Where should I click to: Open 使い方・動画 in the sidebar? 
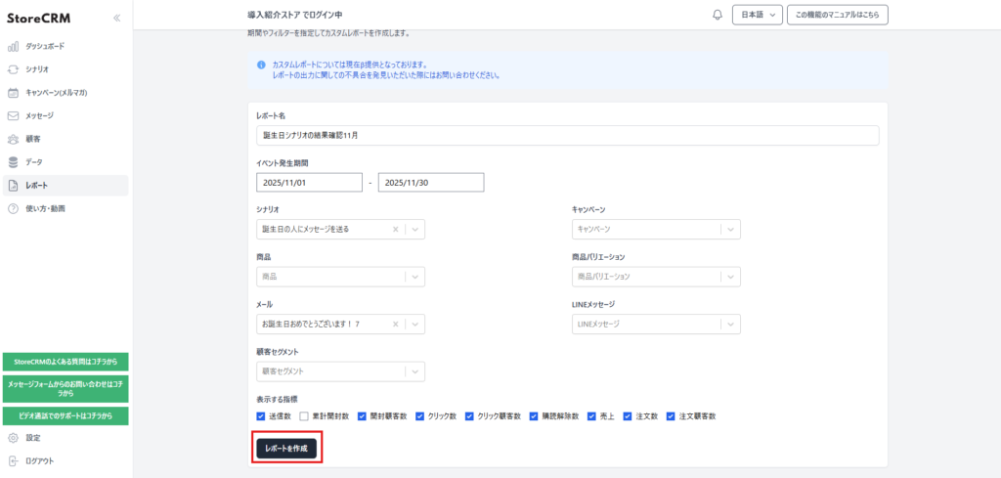pos(59,208)
